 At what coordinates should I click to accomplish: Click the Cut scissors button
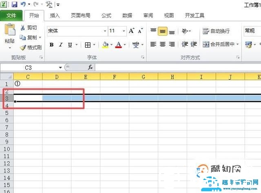pyautogui.click(x=29, y=28)
